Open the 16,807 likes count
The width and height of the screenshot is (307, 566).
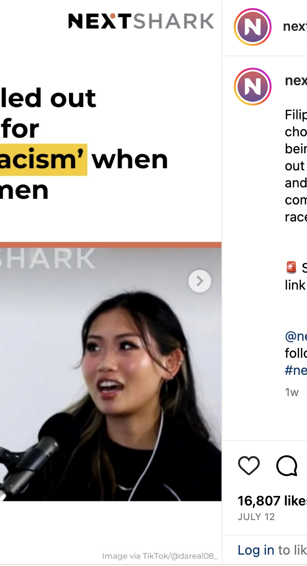click(x=272, y=501)
